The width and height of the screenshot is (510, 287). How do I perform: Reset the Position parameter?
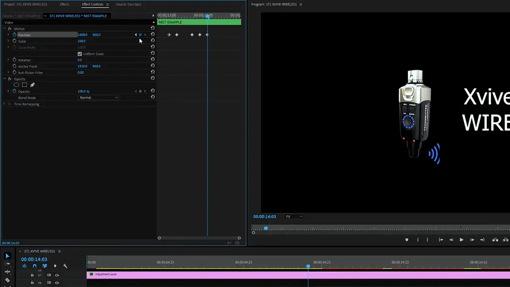click(x=153, y=35)
